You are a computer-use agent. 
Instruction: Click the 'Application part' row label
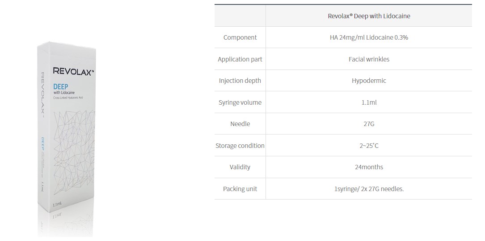click(x=240, y=59)
